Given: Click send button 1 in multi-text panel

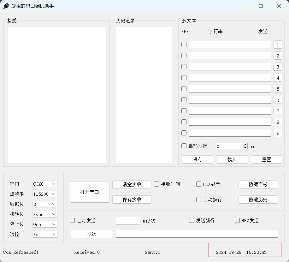Looking at the screenshot, I should pyautogui.click(x=278, y=45).
